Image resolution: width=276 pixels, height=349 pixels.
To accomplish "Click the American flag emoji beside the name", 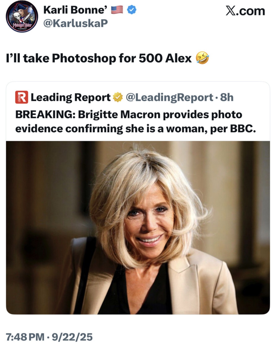I will 117,10.
